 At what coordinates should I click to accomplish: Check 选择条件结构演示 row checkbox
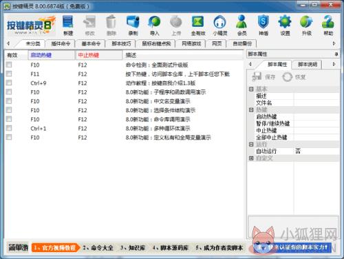click(9, 110)
